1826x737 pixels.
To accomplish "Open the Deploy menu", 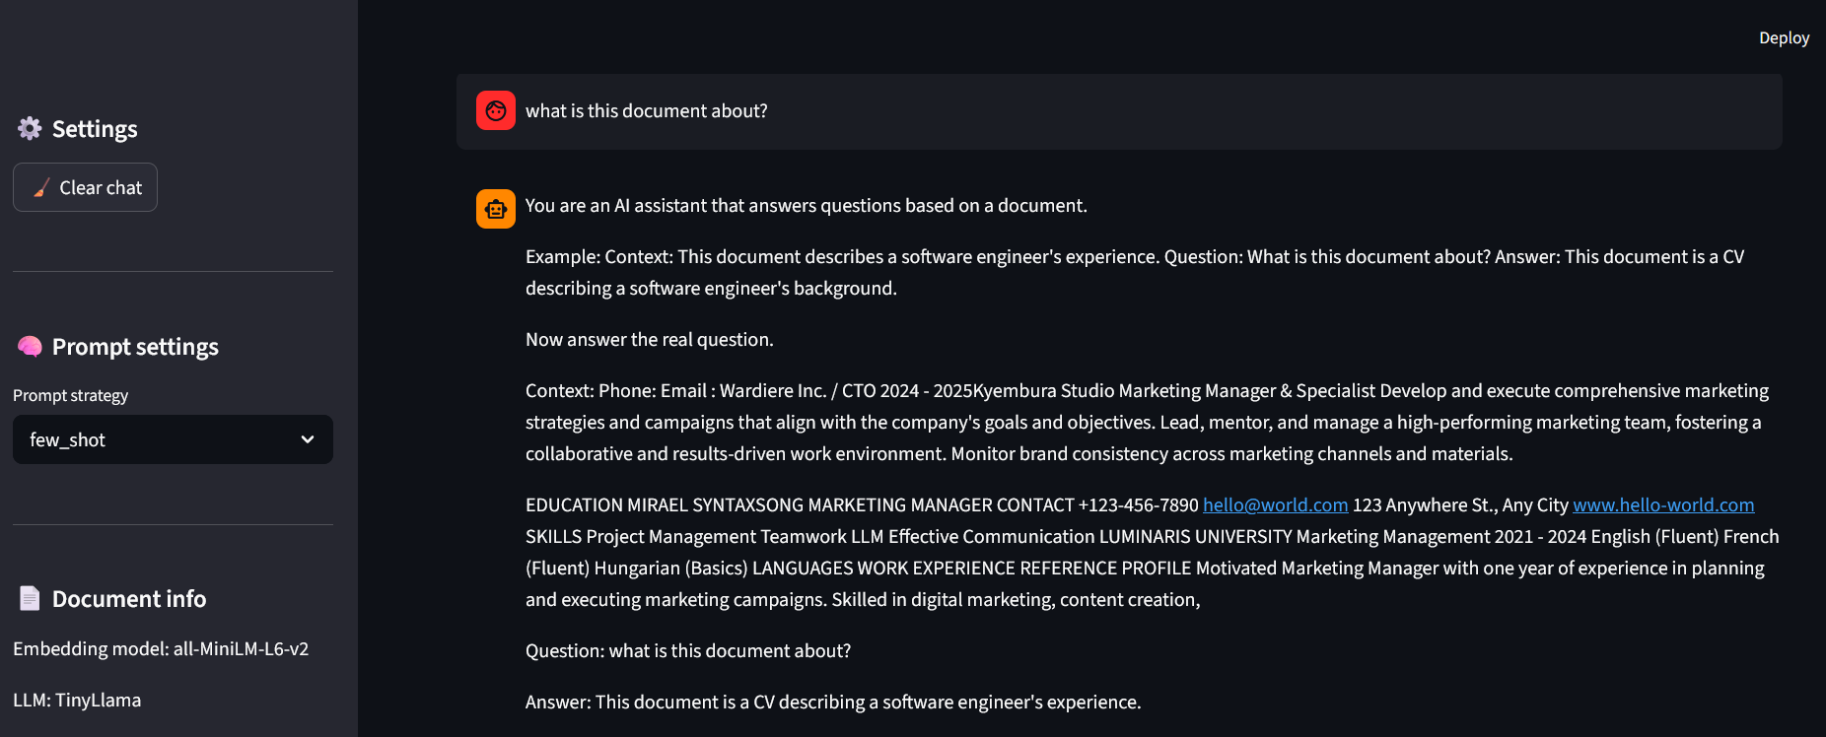I will point(1784,37).
